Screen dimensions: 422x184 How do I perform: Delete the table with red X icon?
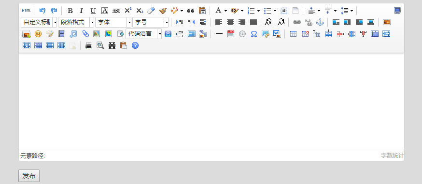[x=305, y=34]
